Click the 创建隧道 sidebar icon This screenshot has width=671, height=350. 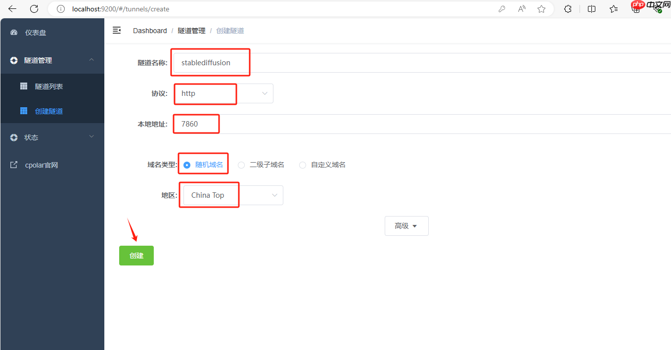(23, 111)
